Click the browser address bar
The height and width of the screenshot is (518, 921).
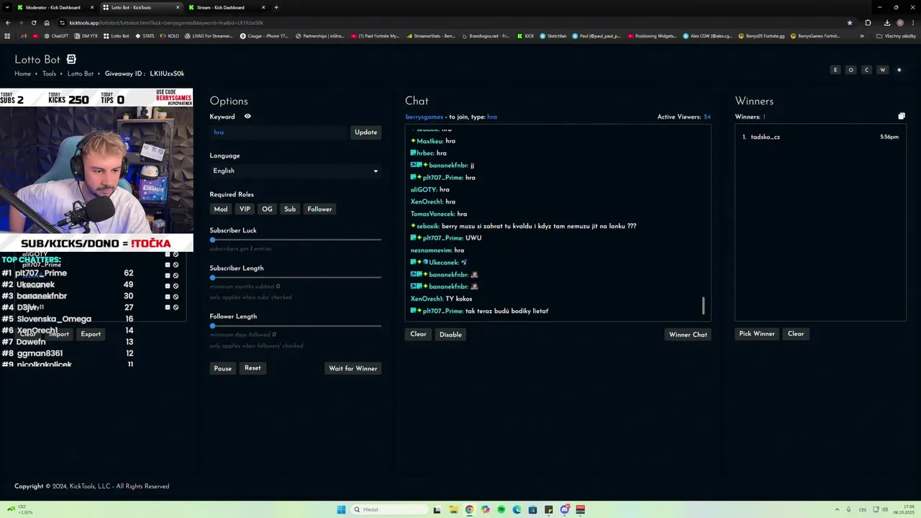pos(453,22)
